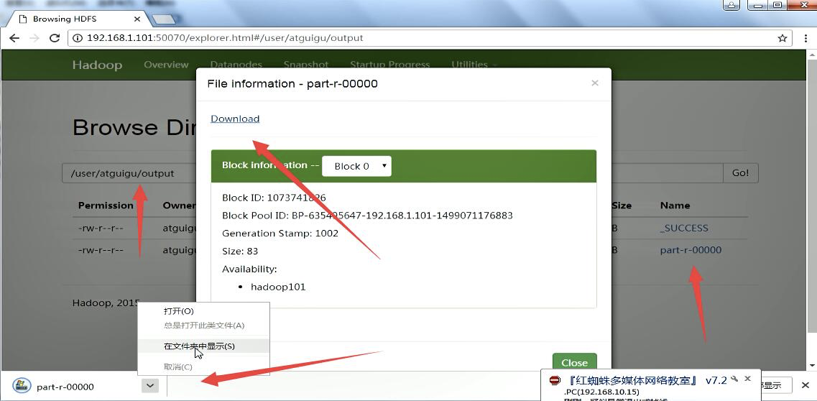This screenshot has width=817, height=401.
Task: Open the Block 0 dropdown
Action: (356, 166)
